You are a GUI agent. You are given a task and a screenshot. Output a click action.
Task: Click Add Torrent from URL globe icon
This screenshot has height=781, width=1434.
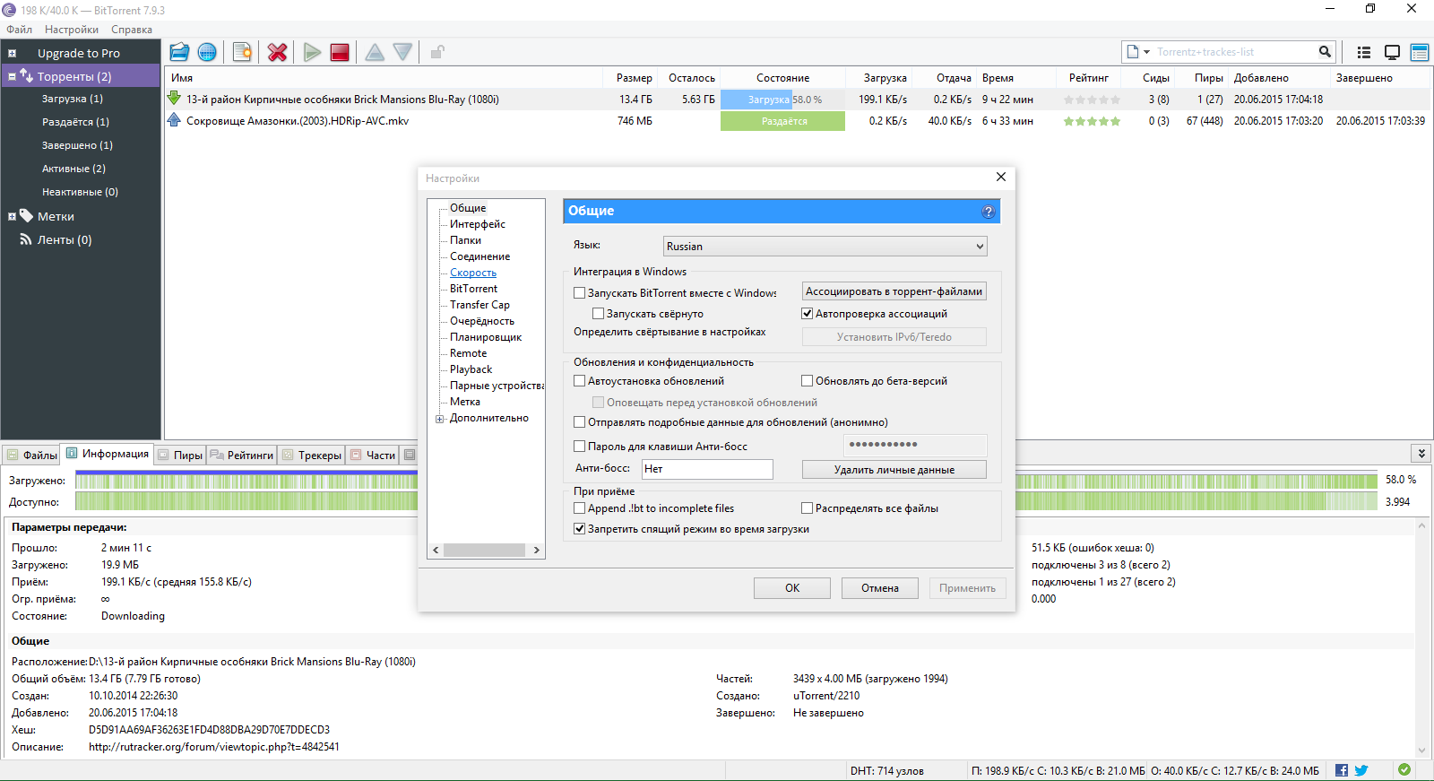207,52
